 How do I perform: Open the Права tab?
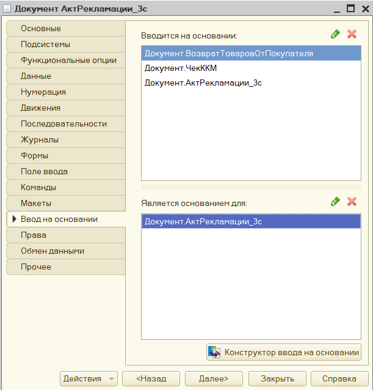coord(34,235)
